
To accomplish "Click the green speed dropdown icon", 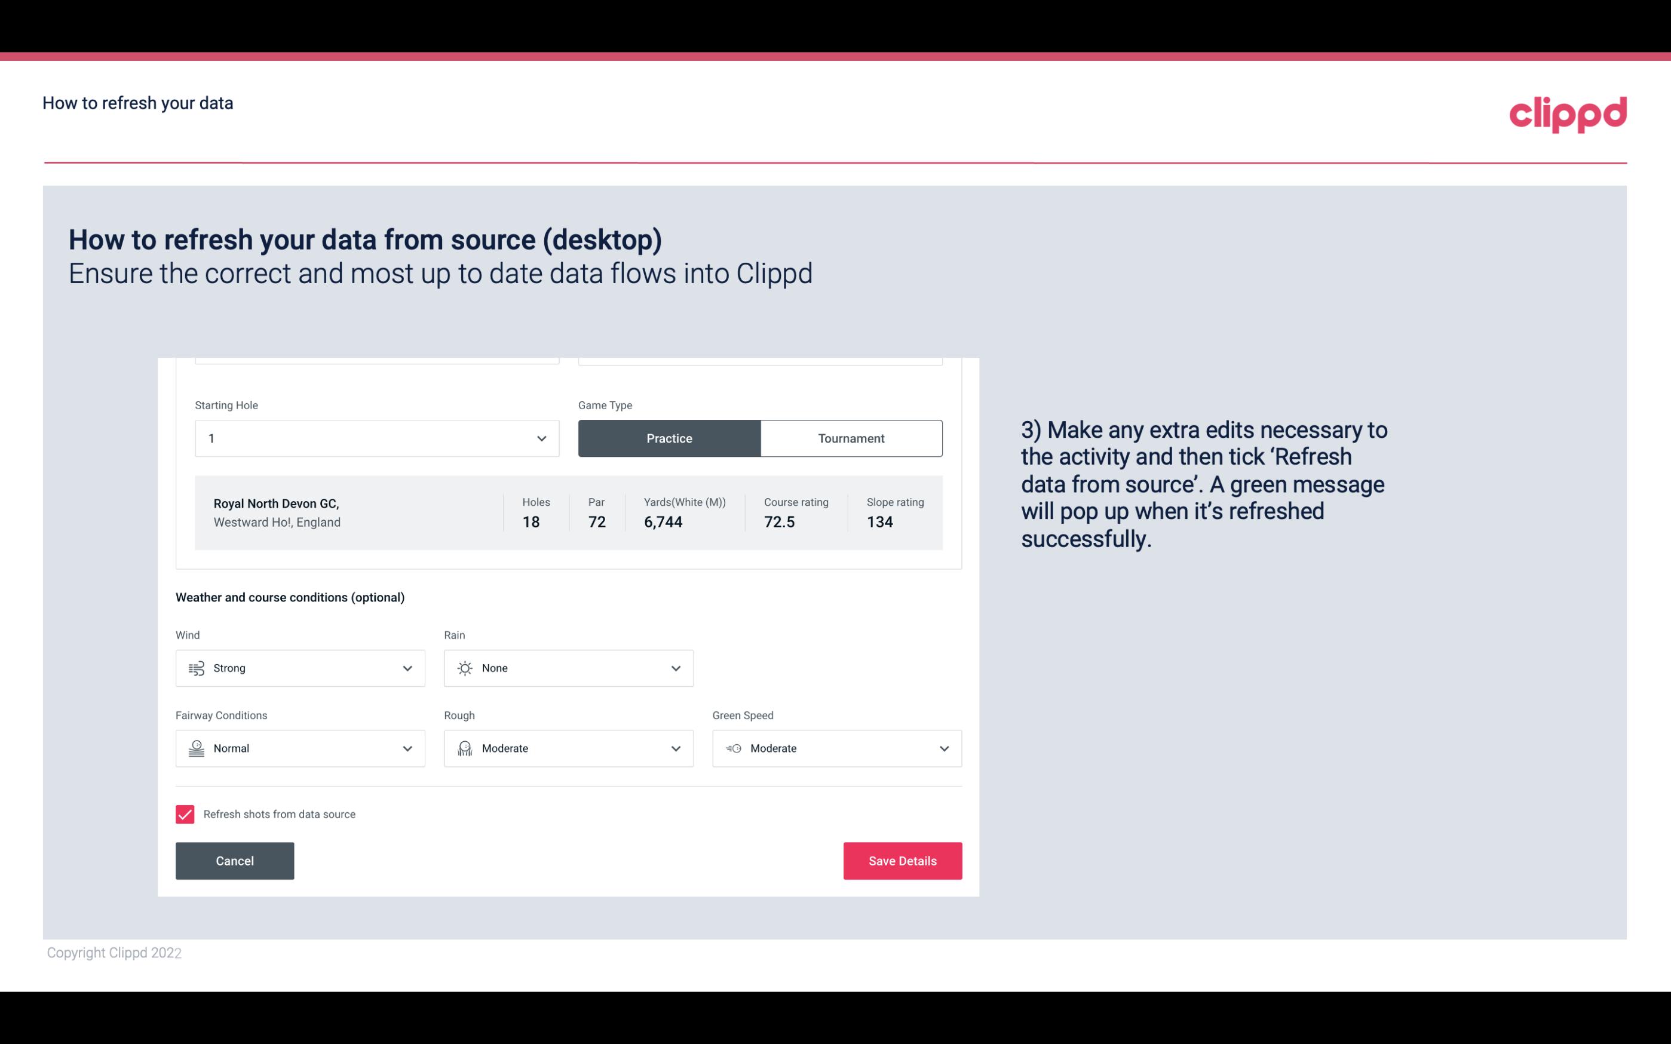I will (x=943, y=748).
